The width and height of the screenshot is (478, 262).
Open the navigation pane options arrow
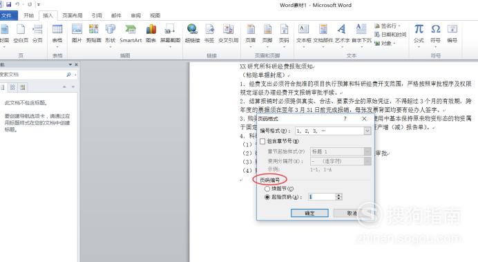coord(70,65)
